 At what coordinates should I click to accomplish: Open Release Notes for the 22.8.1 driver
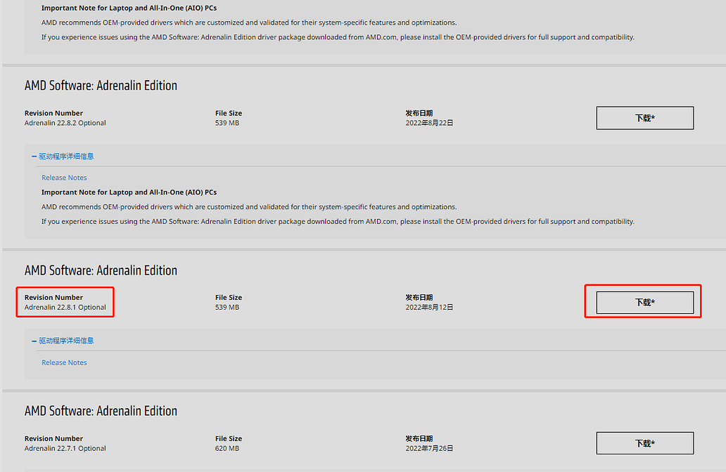[64, 362]
